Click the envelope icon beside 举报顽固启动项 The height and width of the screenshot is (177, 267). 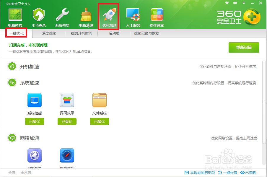click(187, 173)
